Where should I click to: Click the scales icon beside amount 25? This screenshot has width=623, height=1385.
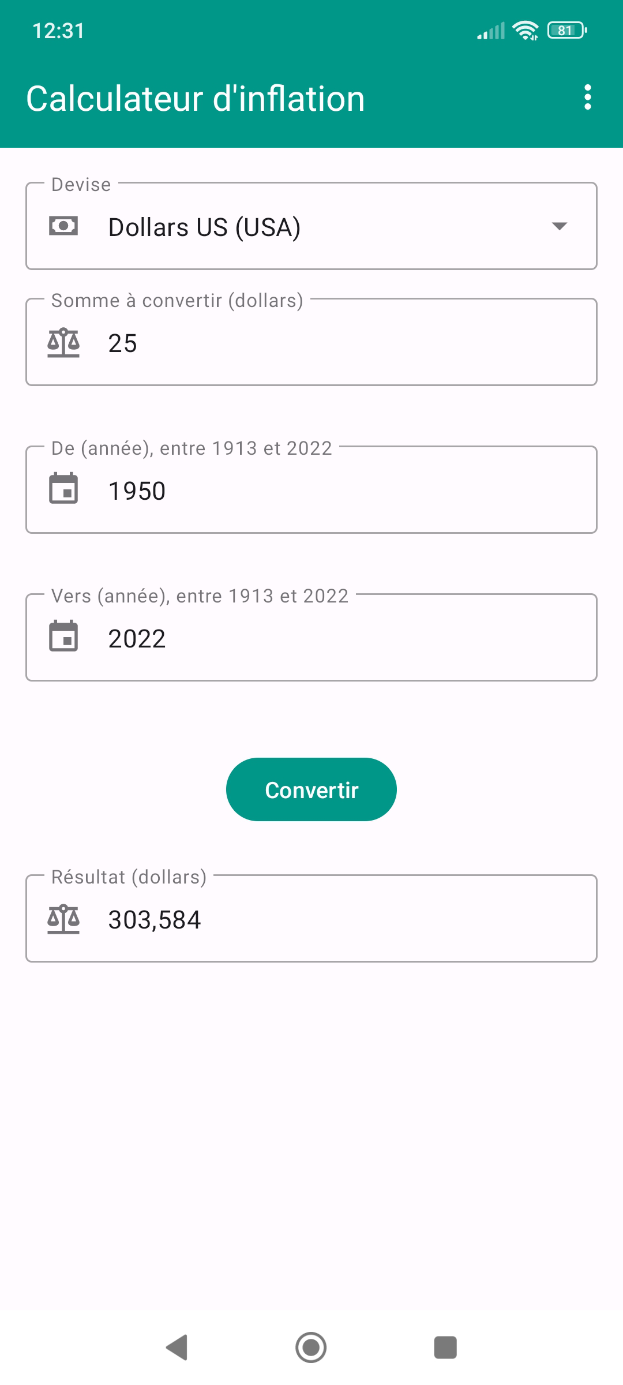(x=63, y=343)
